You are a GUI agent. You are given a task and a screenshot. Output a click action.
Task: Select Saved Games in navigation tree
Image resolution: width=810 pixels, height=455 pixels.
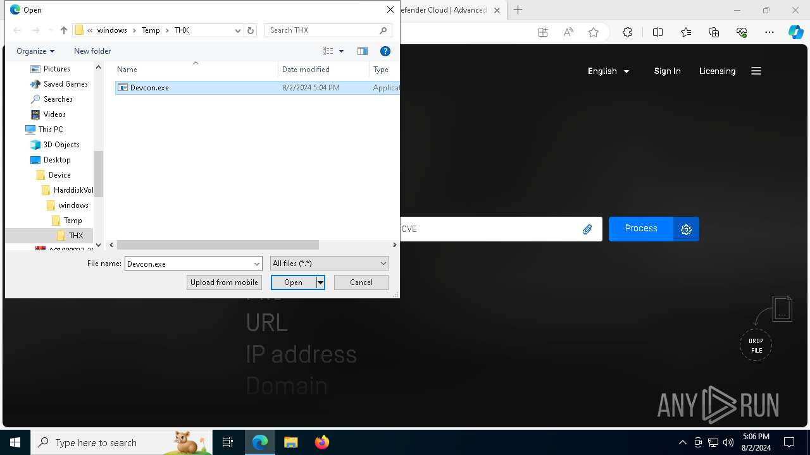pos(65,84)
